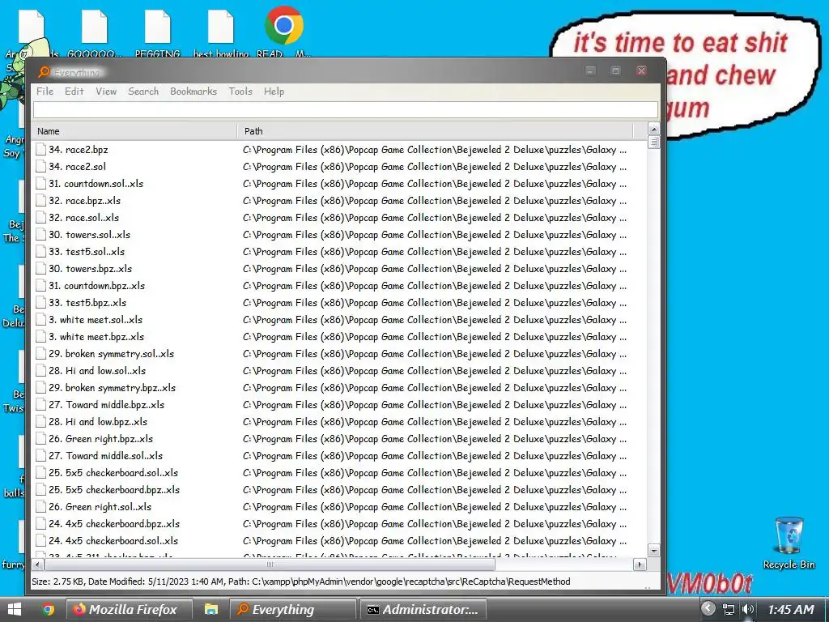829x622 pixels.
Task: Click file icon of 34. race2.sol
Action: point(40,167)
